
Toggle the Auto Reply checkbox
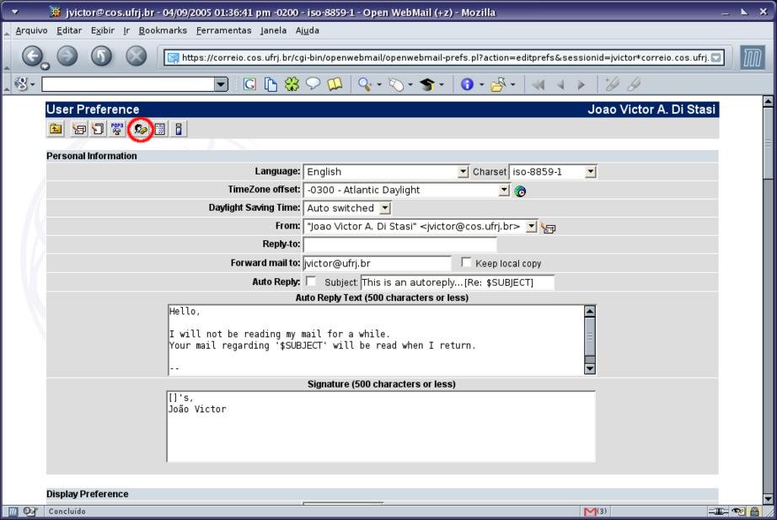(311, 281)
